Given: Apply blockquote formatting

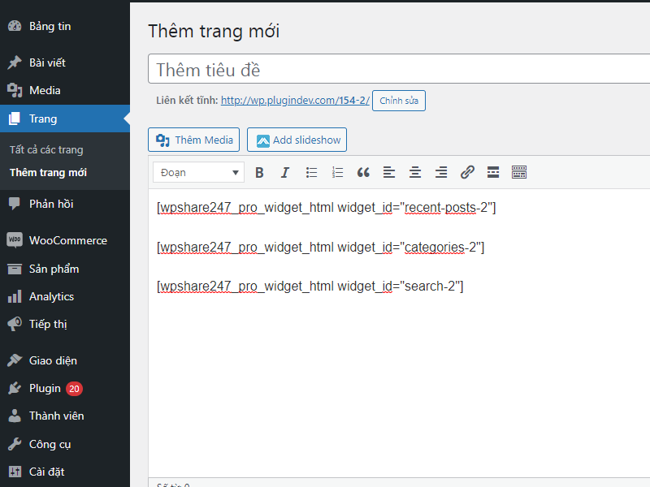Looking at the screenshot, I should click(x=363, y=172).
